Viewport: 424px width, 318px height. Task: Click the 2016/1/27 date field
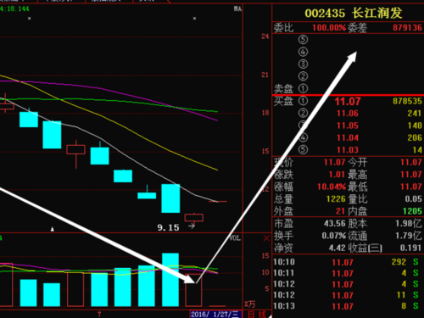215,315
